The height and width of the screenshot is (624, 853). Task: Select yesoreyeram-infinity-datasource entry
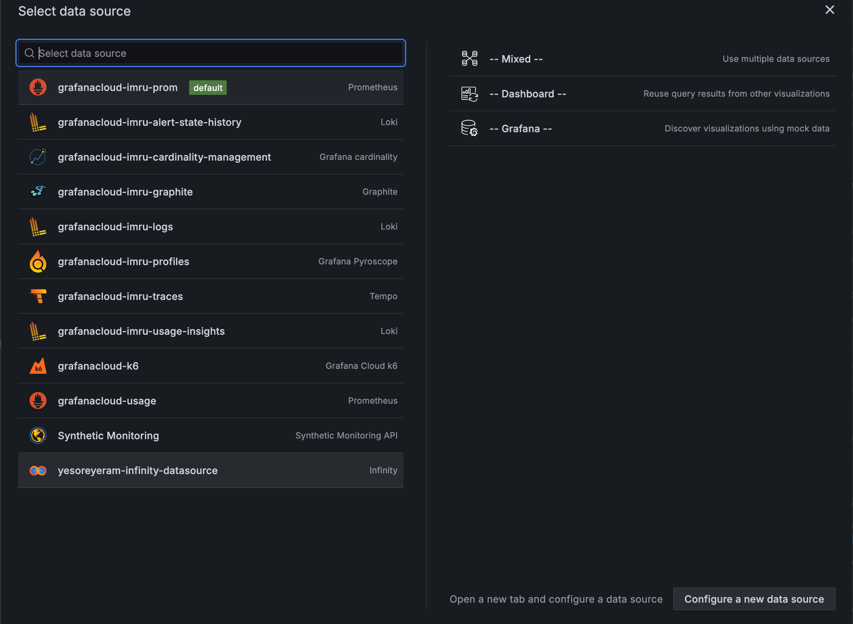pos(138,470)
